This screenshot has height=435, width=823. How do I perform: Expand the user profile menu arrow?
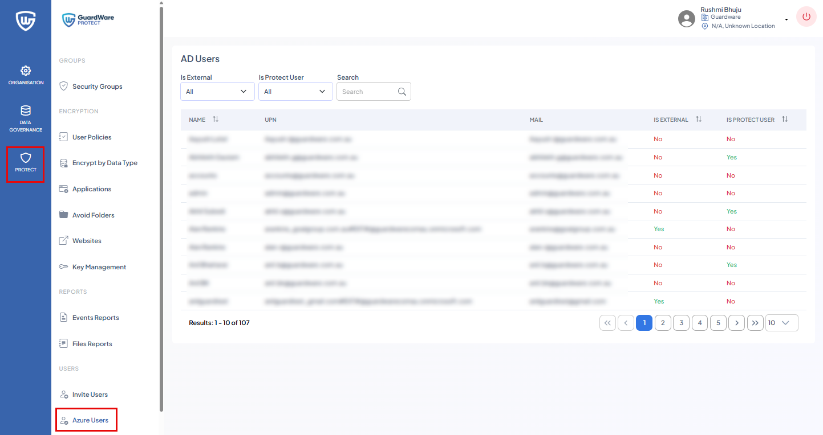(786, 19)
